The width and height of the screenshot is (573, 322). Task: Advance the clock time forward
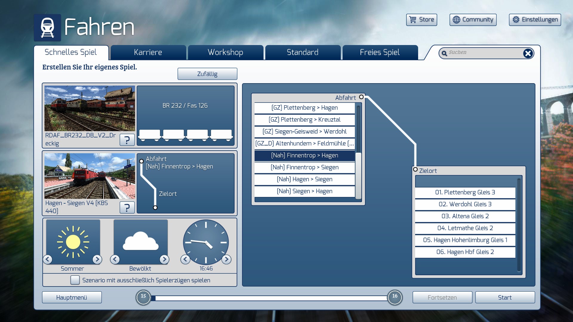tap(227, 259)
